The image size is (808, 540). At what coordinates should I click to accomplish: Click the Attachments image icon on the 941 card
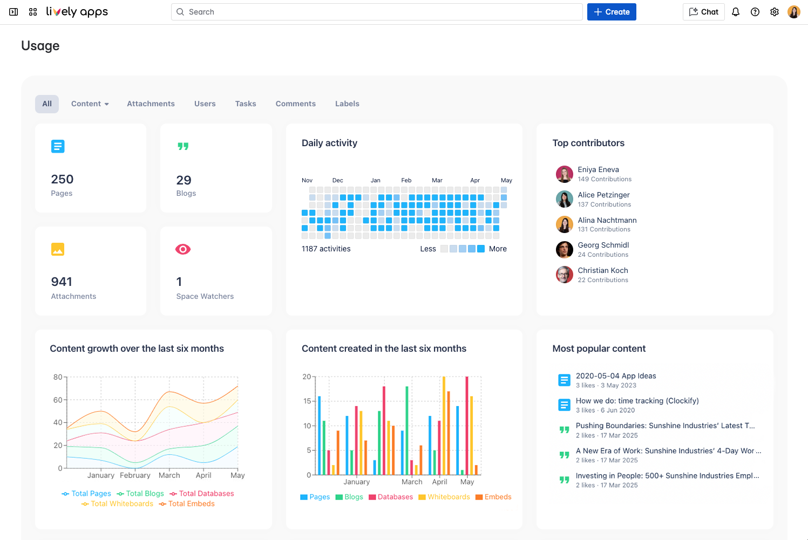tap(58, 249)
